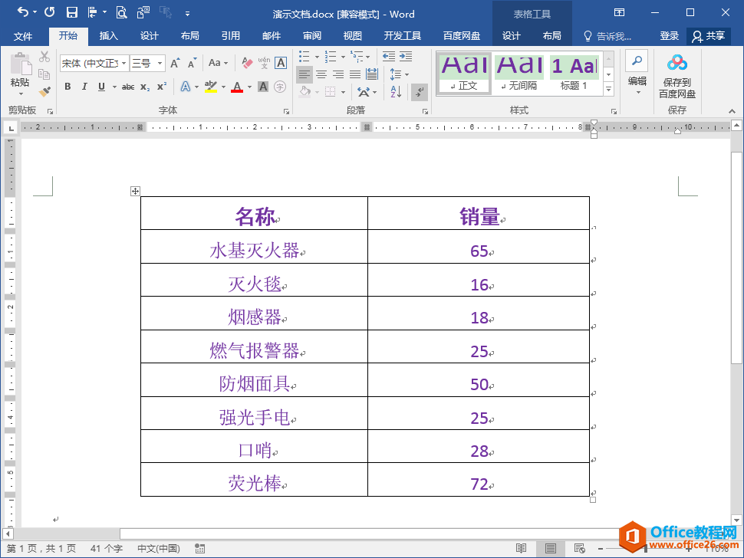Image resolution: width=744 pixels, height=558 pixels.
Task: Toggle Italic formatting
Action: point(84,87)
